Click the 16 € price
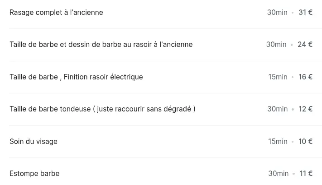 305,77
